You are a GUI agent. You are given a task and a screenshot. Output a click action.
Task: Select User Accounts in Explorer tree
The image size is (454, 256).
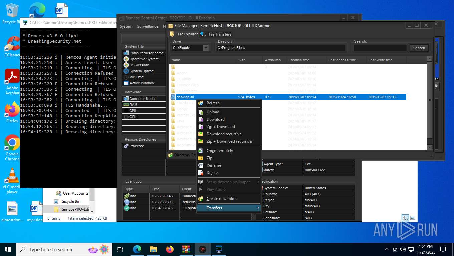(72, 193)
